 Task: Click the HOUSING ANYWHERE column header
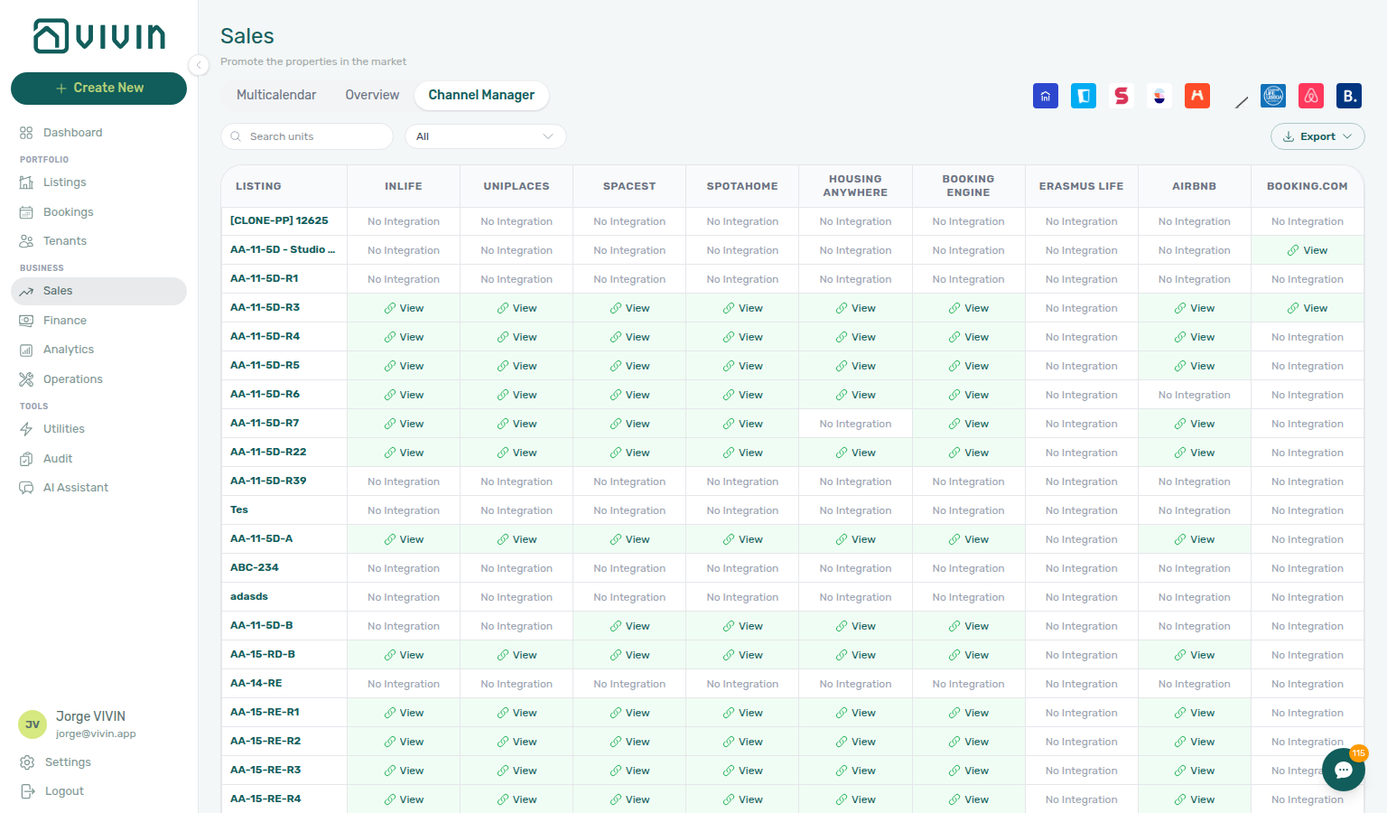tap(855, 186)
